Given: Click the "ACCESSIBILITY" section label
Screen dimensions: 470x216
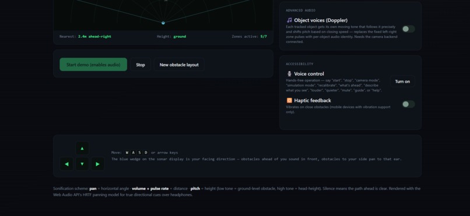Looking at the screenshot, I should pos(300,63).
